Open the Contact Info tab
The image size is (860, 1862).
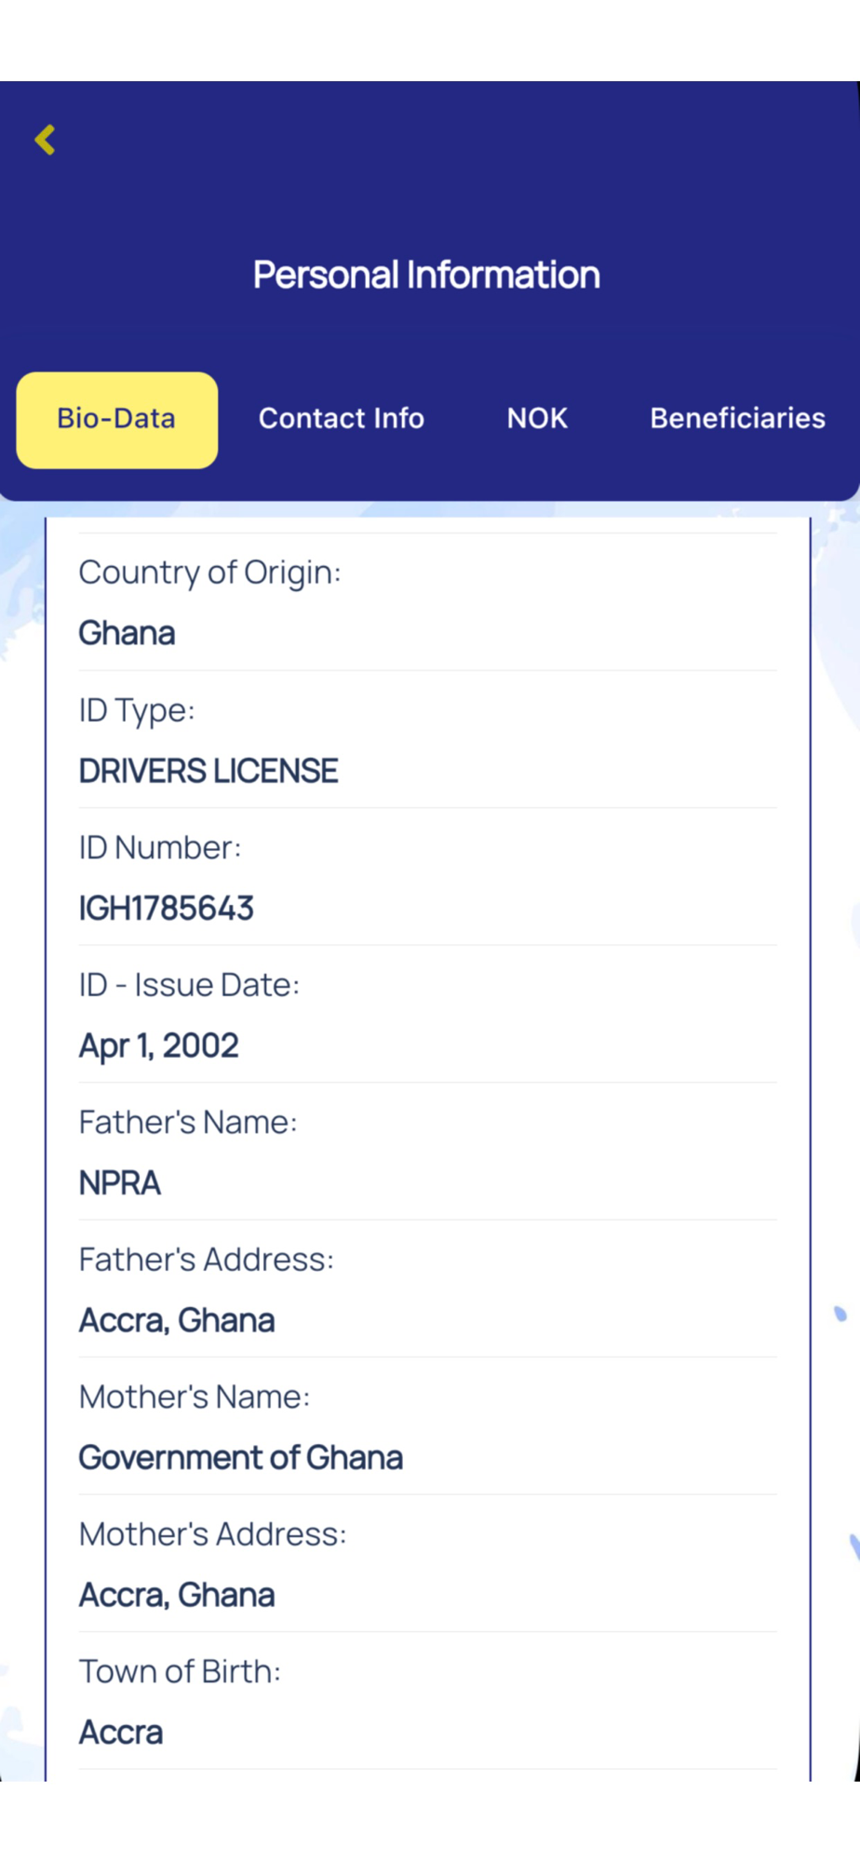[x=341, y=419]
